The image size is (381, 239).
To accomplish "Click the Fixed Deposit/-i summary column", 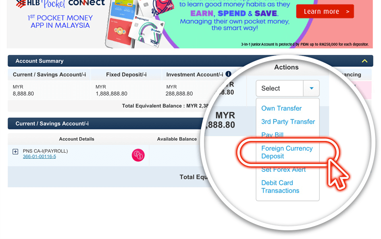I will (x=126, y=85).
